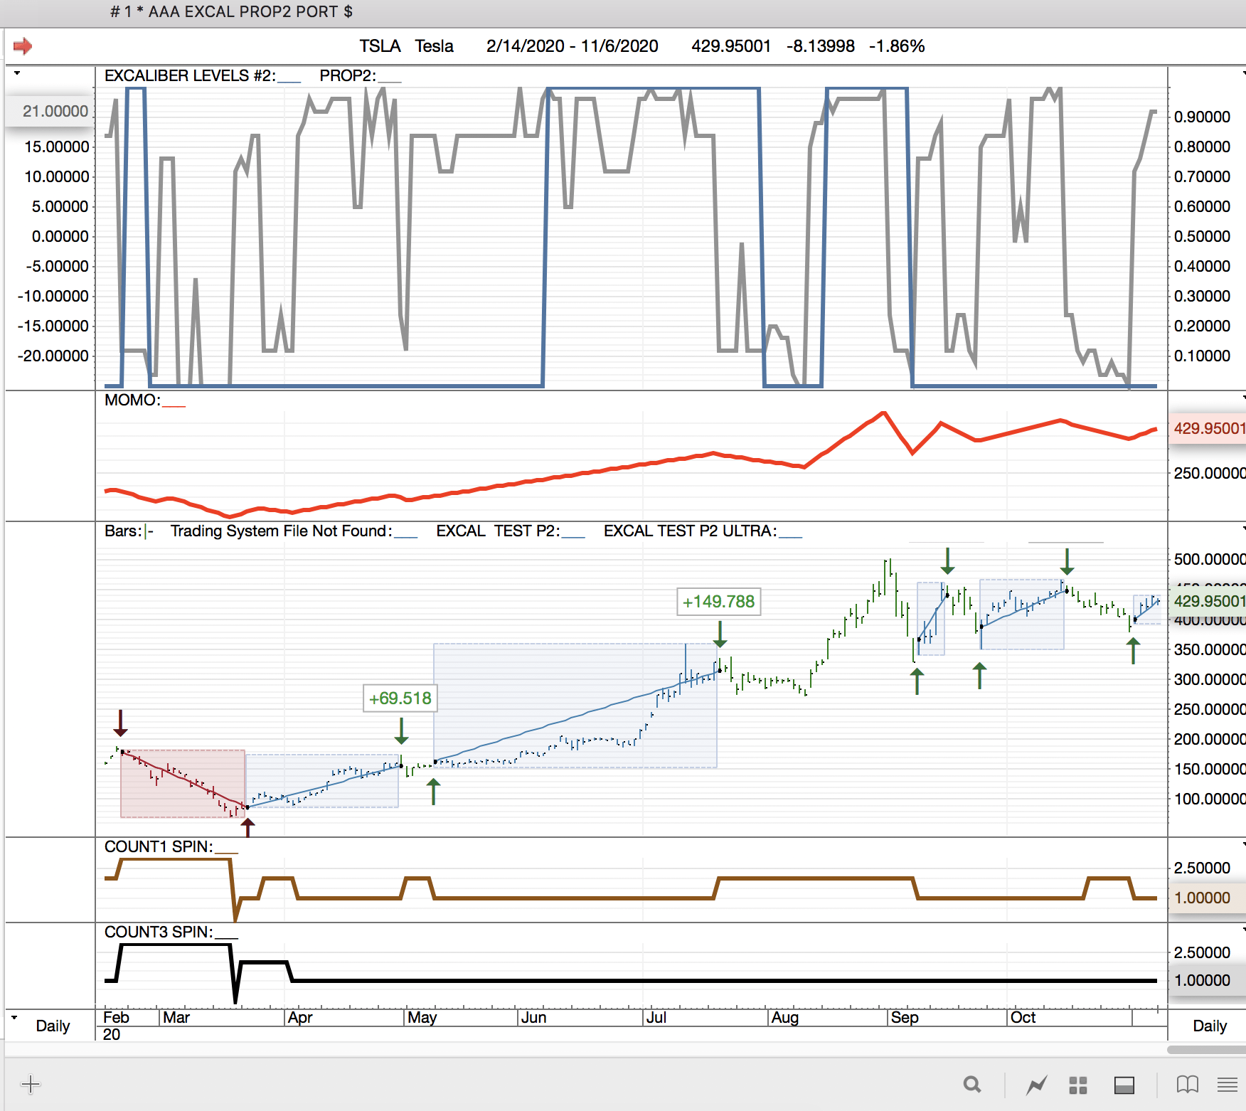Click dark red down arrow signal in February
The width and height of the screenshot is (1246, 1111).
[121, 723]
